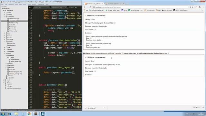This screenshot has height=116, width=206.
Task: Expand the system folder
Action: tap(4, 82)
